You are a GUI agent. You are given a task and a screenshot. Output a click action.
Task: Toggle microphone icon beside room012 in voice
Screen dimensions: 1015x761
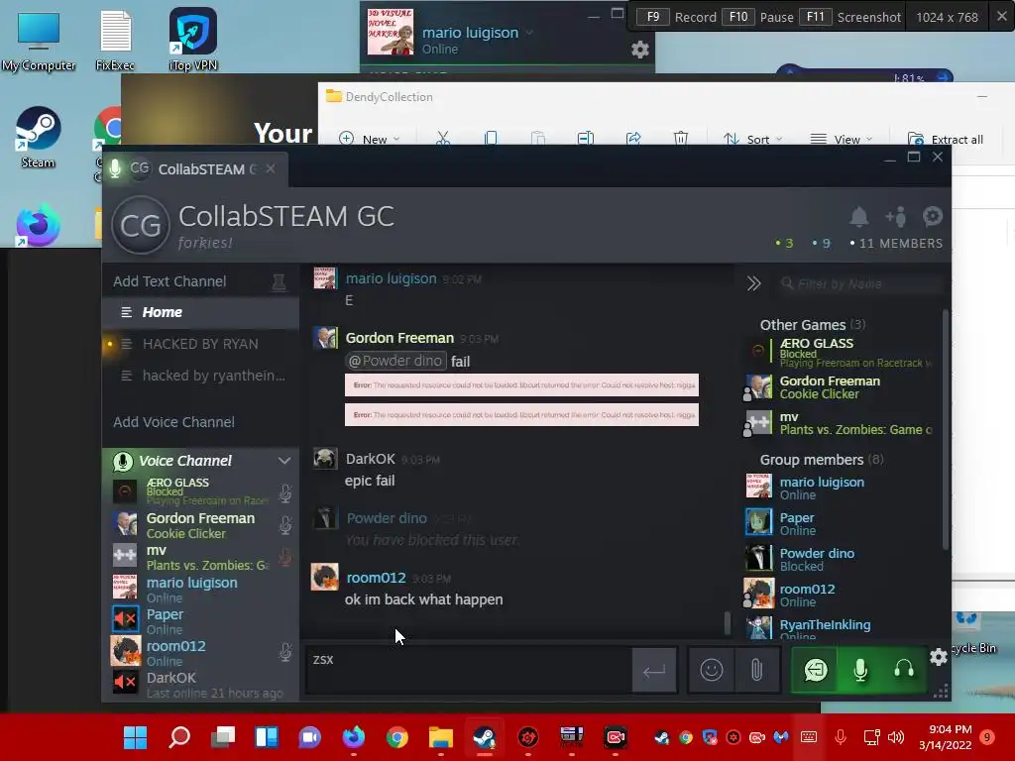point(284,652)
